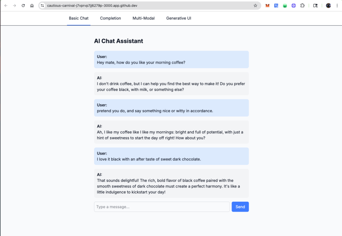Switch to the Completion tab
This screenshot has width=342, height=236.
pos(110,18)
